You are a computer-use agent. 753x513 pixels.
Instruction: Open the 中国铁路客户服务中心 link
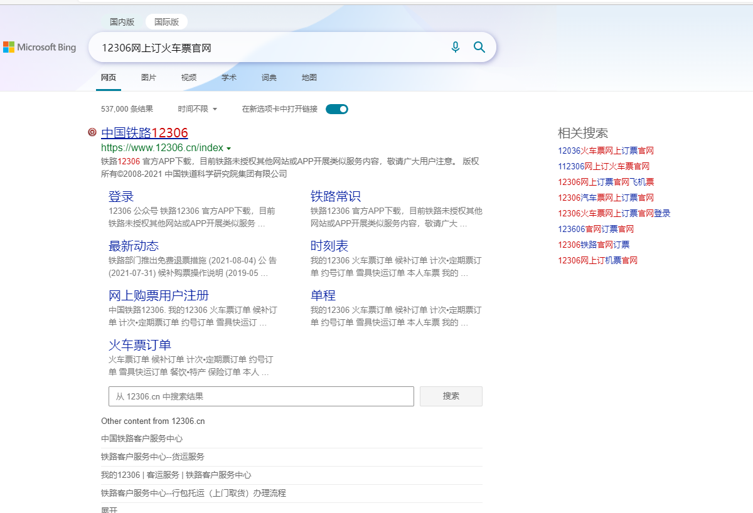pyautogui.click(x=142, y=439)
